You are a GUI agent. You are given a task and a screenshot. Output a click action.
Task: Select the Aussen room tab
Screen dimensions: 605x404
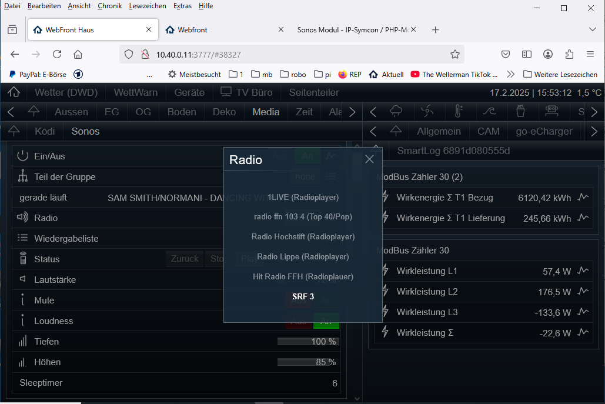coord(71,112)
